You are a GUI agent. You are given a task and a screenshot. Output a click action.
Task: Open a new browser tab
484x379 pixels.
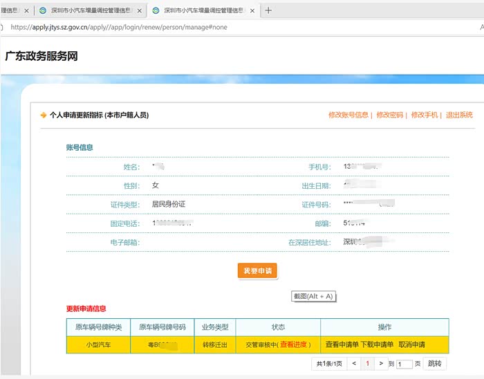[x=269, y=10]
